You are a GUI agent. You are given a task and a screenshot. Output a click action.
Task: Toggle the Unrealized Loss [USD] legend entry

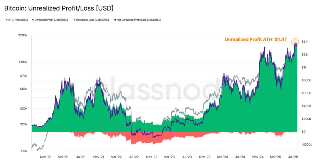91,20
